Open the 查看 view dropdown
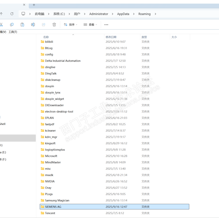 coord(90,25)
